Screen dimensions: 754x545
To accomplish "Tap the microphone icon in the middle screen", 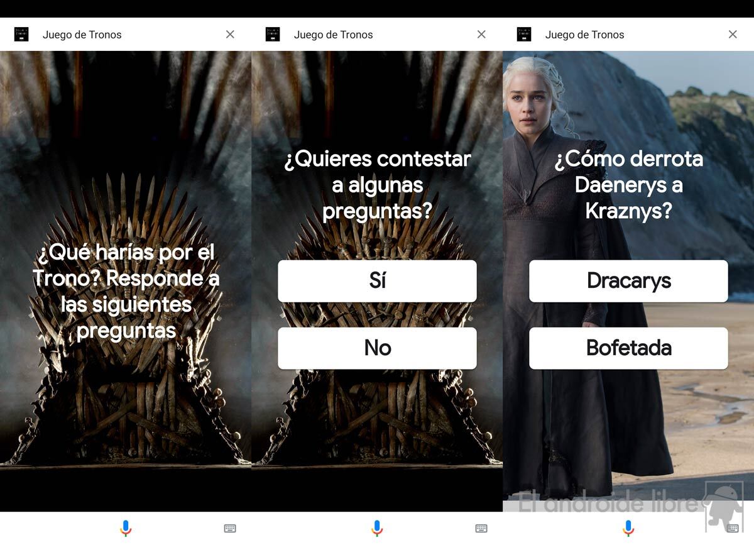I will tap(377, 528).
